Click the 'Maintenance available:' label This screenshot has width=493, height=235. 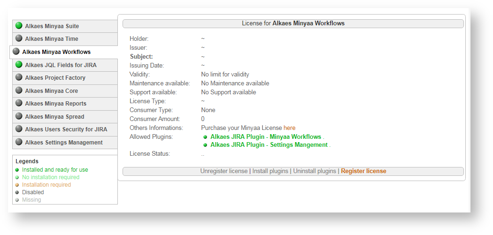(x=160, y=83)
